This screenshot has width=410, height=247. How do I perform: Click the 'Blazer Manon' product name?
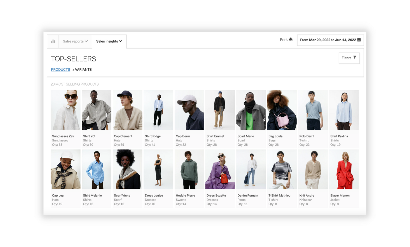[x=340, y=195]
